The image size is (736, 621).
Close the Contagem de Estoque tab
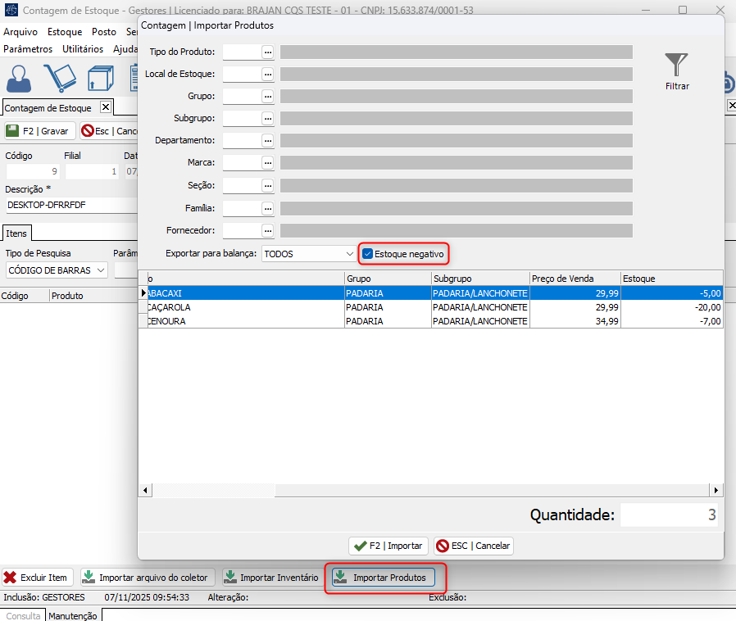pyautogui.click(x=105, y=107)
